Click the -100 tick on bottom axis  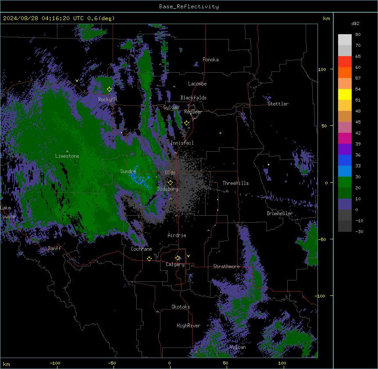(x=55, y=363)
